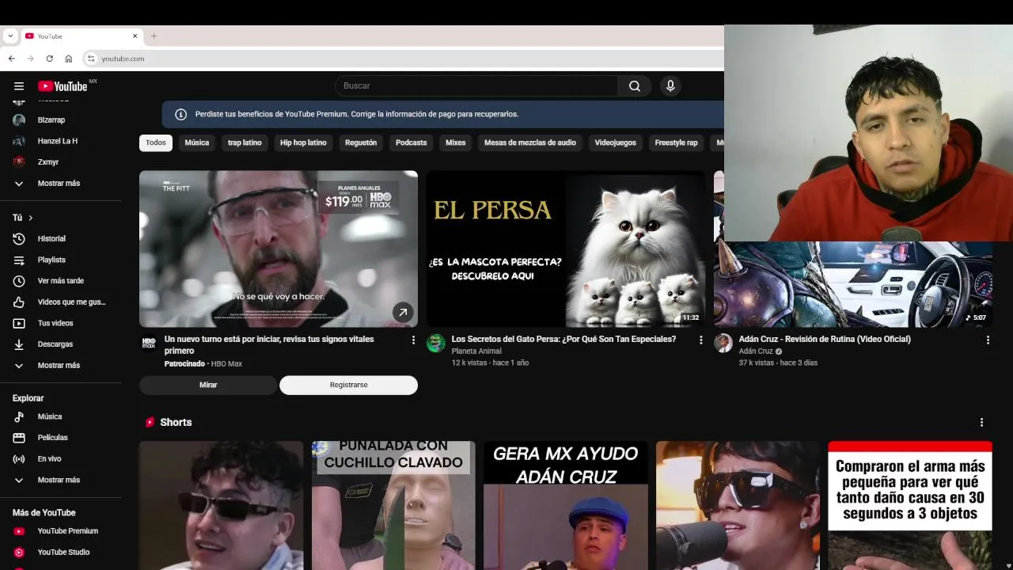Close the YouTube browser tab

(135, 36)
